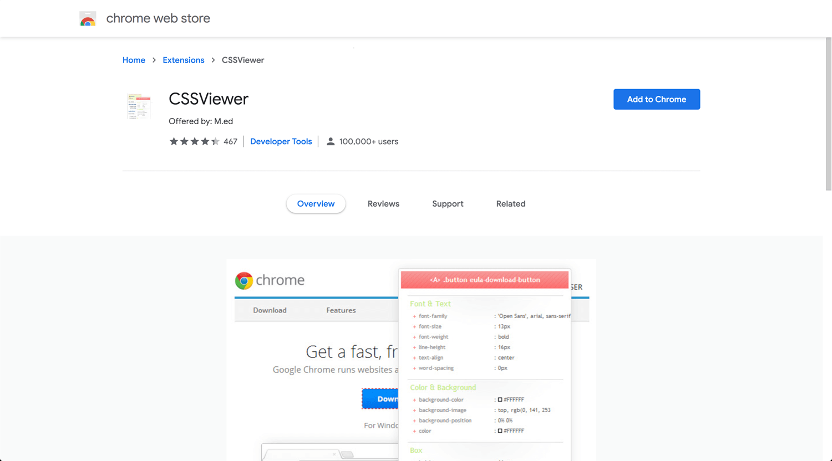Viewport: 832px width, 461px height.
Task: Open the extension screenshot preview image
Action: [x=412, y=360]
